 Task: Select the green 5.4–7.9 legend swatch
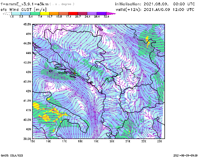coord(35,13)
